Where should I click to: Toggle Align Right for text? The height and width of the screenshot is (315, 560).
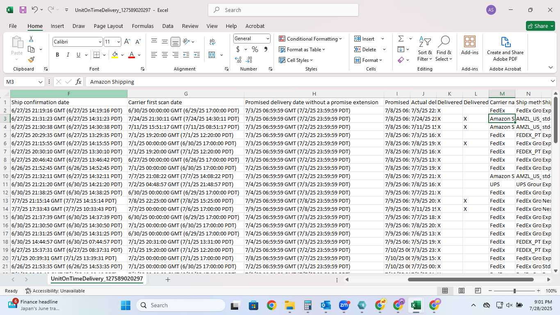(175, 55)
